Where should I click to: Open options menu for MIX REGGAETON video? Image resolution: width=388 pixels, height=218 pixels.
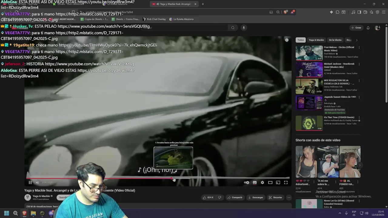(x=359, y=81)
